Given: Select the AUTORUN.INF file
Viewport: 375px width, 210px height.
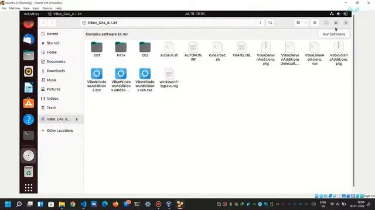Looking at the screenshot, I should coord(193,51).
